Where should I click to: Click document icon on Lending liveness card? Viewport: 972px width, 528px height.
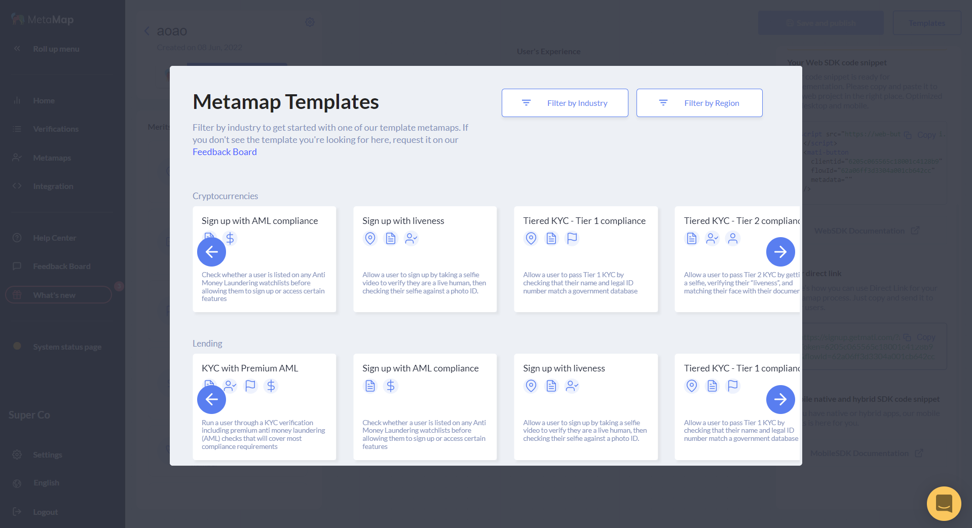[551, 386]
